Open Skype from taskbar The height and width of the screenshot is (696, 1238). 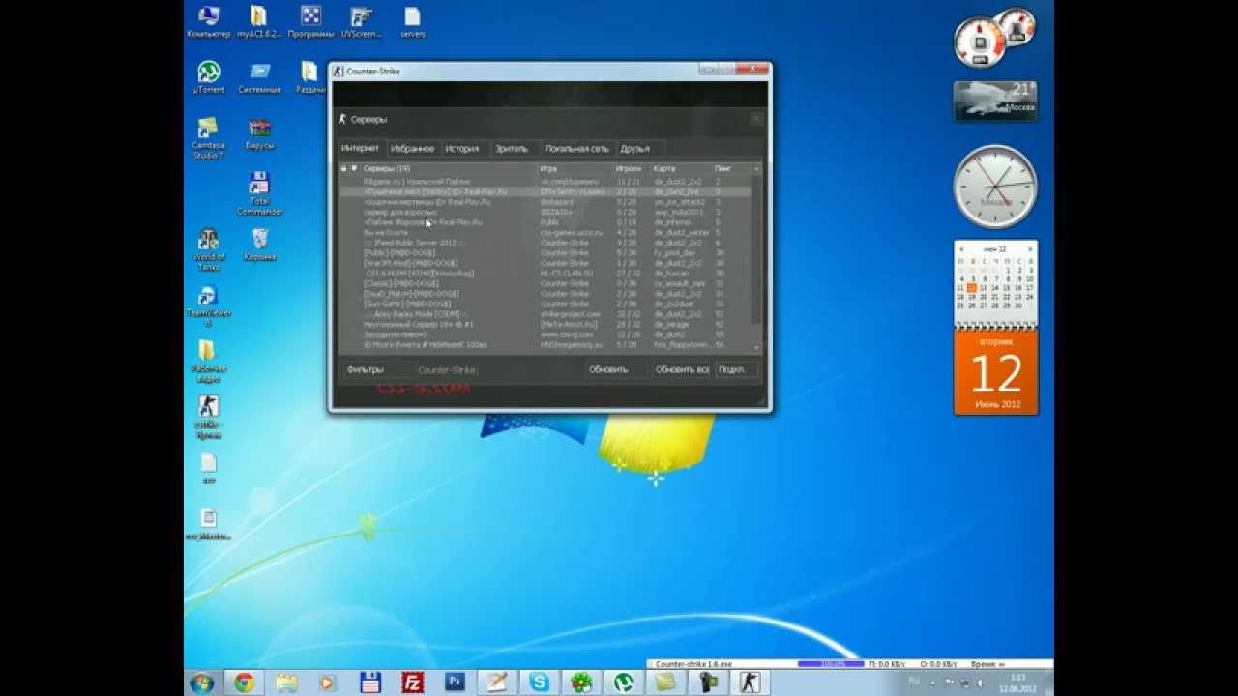[539, 682]
